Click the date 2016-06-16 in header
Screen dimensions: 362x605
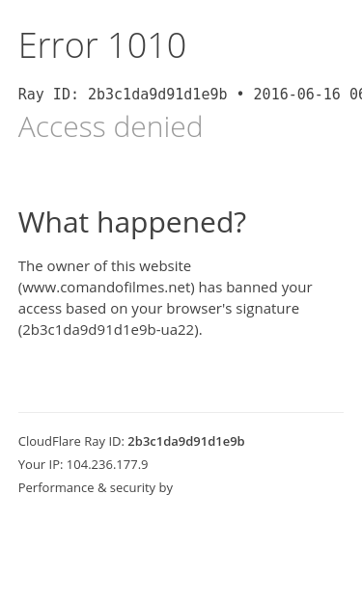(x=296, y=95)
